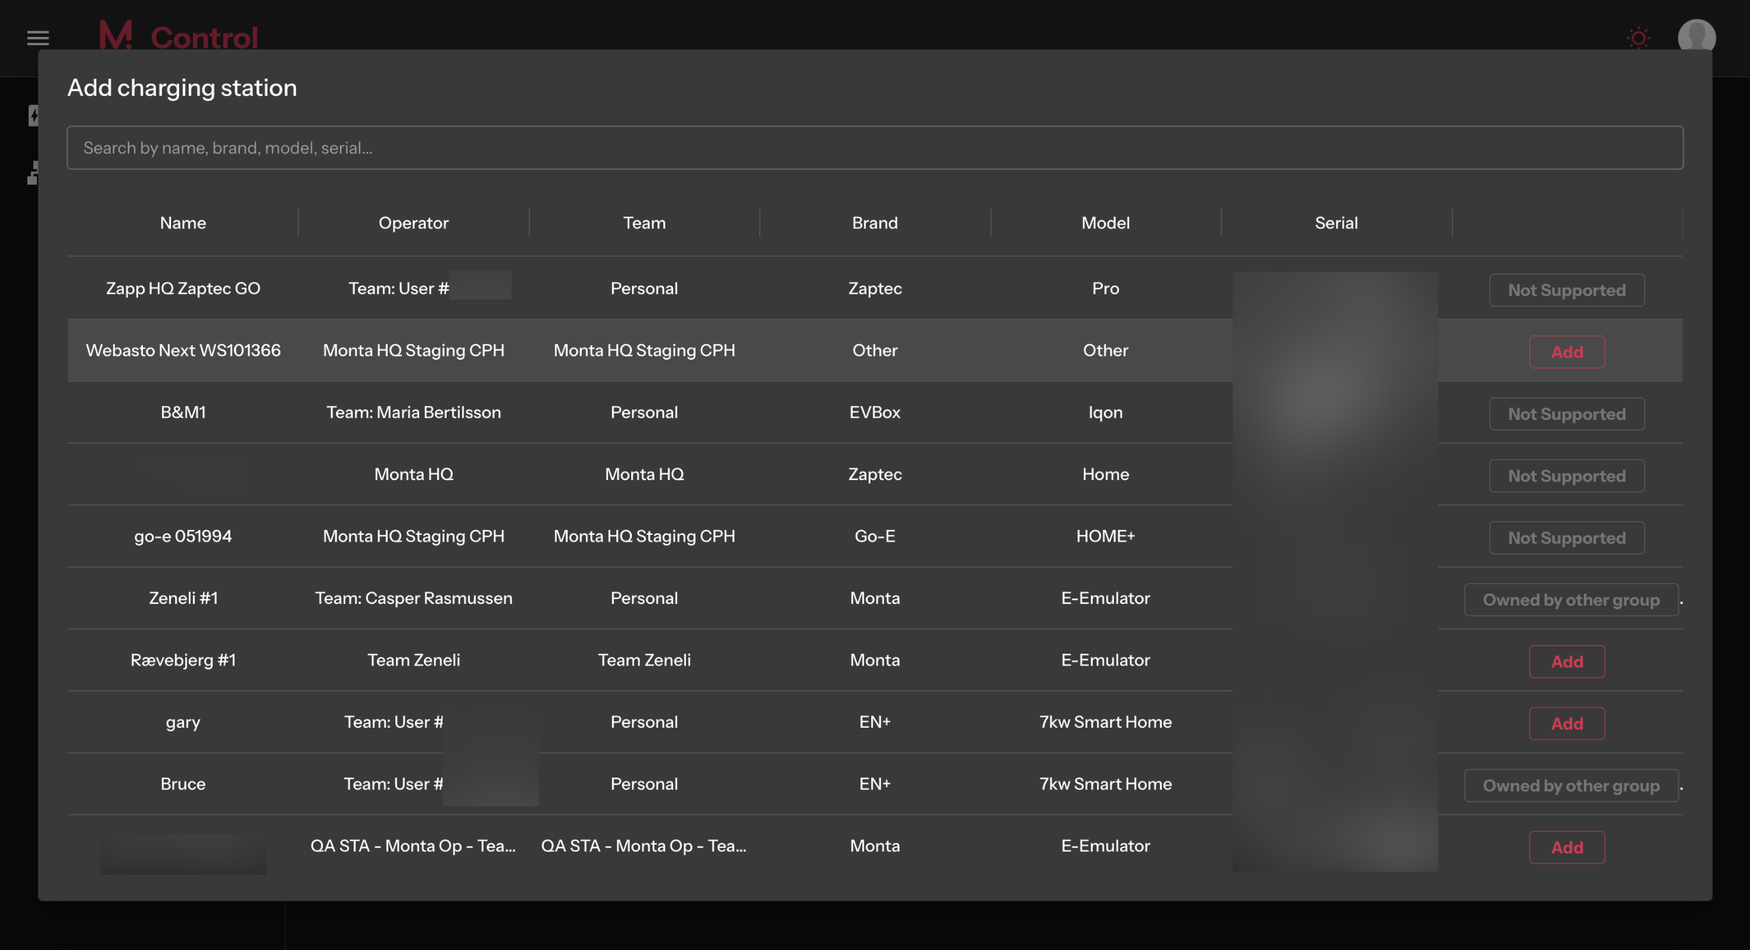The image size is (1750, 950).
Task: Click brand EVBox in B&M1 row
Action: coord(875,412)
